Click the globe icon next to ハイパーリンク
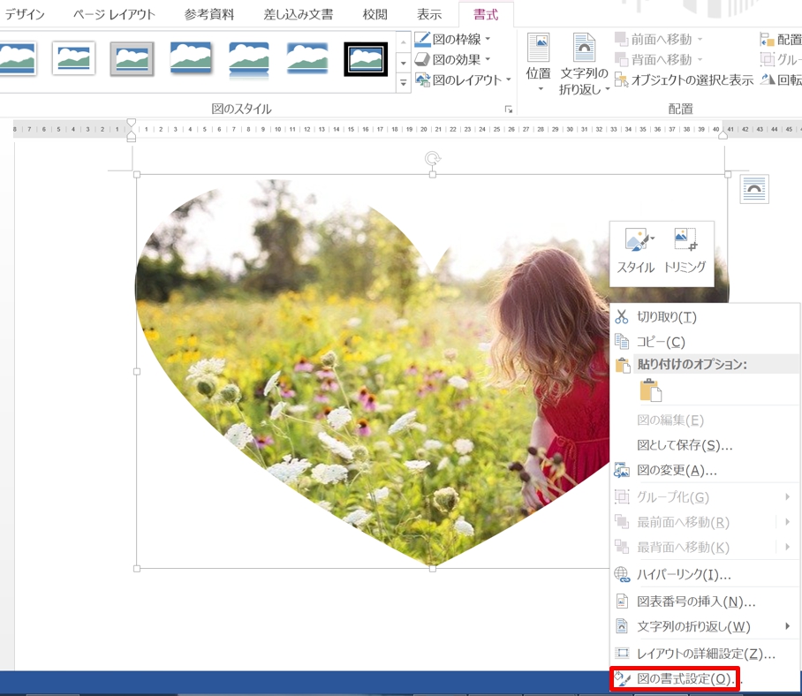The image size is (802, 696). click(x=622, y=575)
